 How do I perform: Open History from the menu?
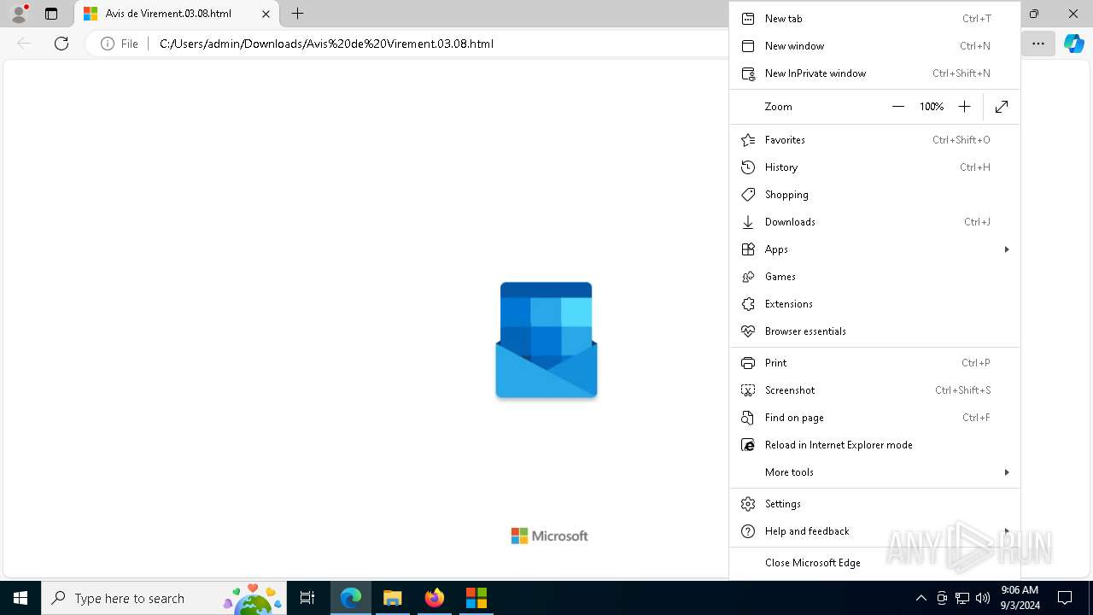click(x=874, y=167)
